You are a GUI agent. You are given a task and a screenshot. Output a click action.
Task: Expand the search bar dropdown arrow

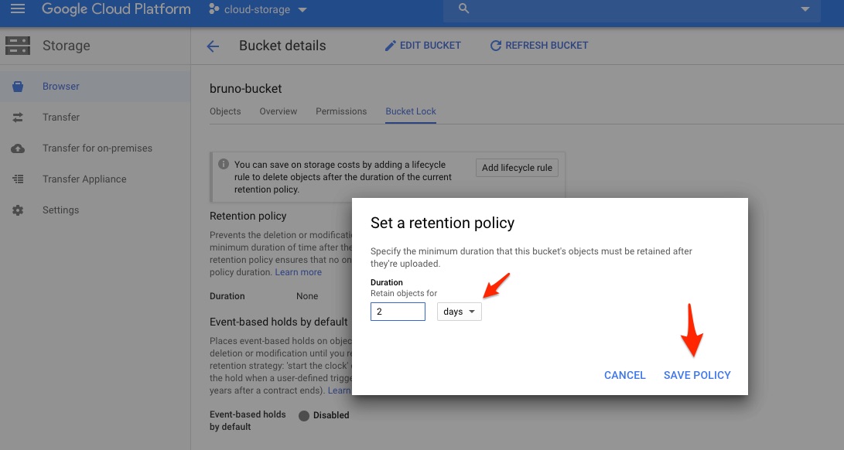point(805,9)
